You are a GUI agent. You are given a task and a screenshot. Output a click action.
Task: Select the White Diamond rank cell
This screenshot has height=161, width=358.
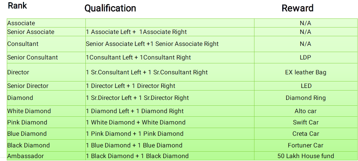point(29,111)
